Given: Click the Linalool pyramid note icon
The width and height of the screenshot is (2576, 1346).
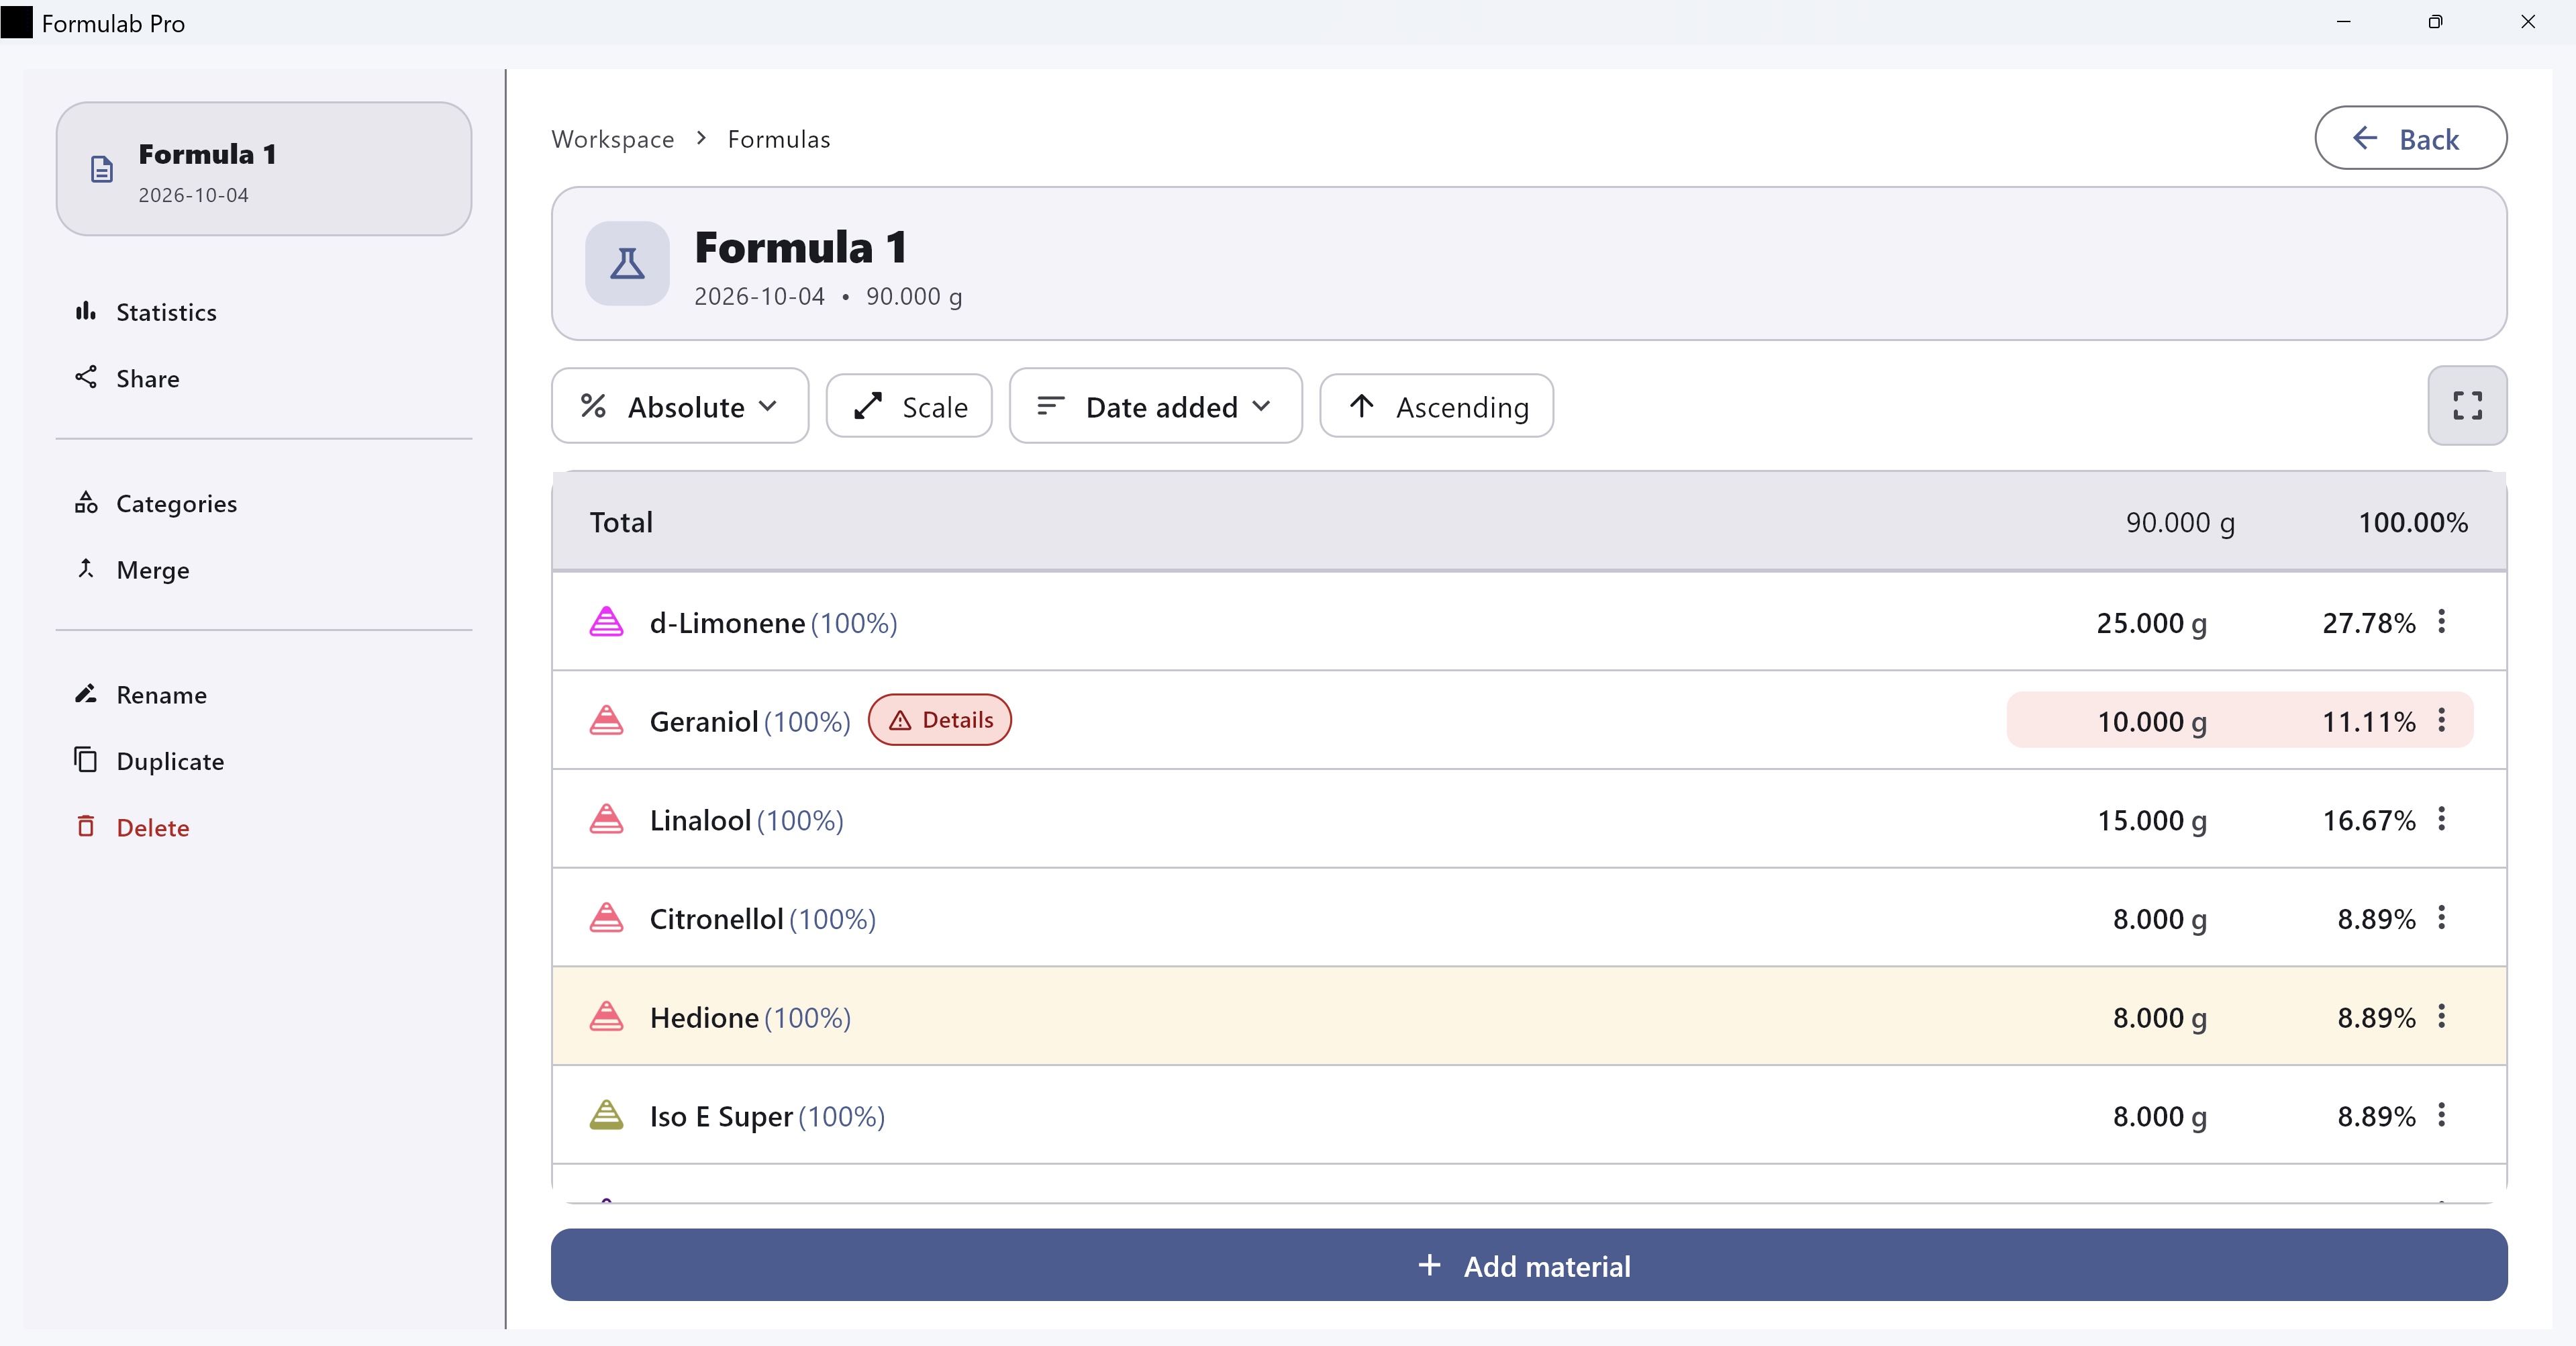Looking at the screenshot, I should (x=606, y=819).
